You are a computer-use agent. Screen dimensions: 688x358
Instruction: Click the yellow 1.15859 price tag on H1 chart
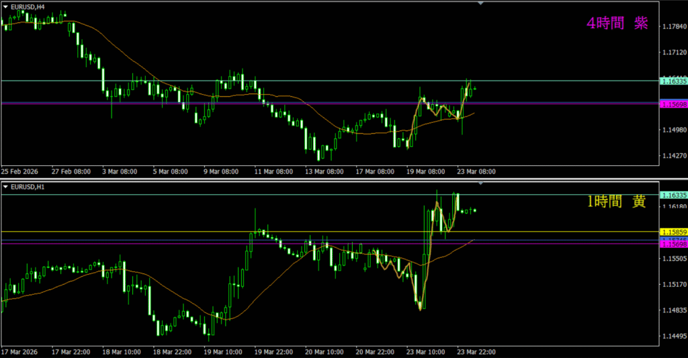[x=673, y=232]
